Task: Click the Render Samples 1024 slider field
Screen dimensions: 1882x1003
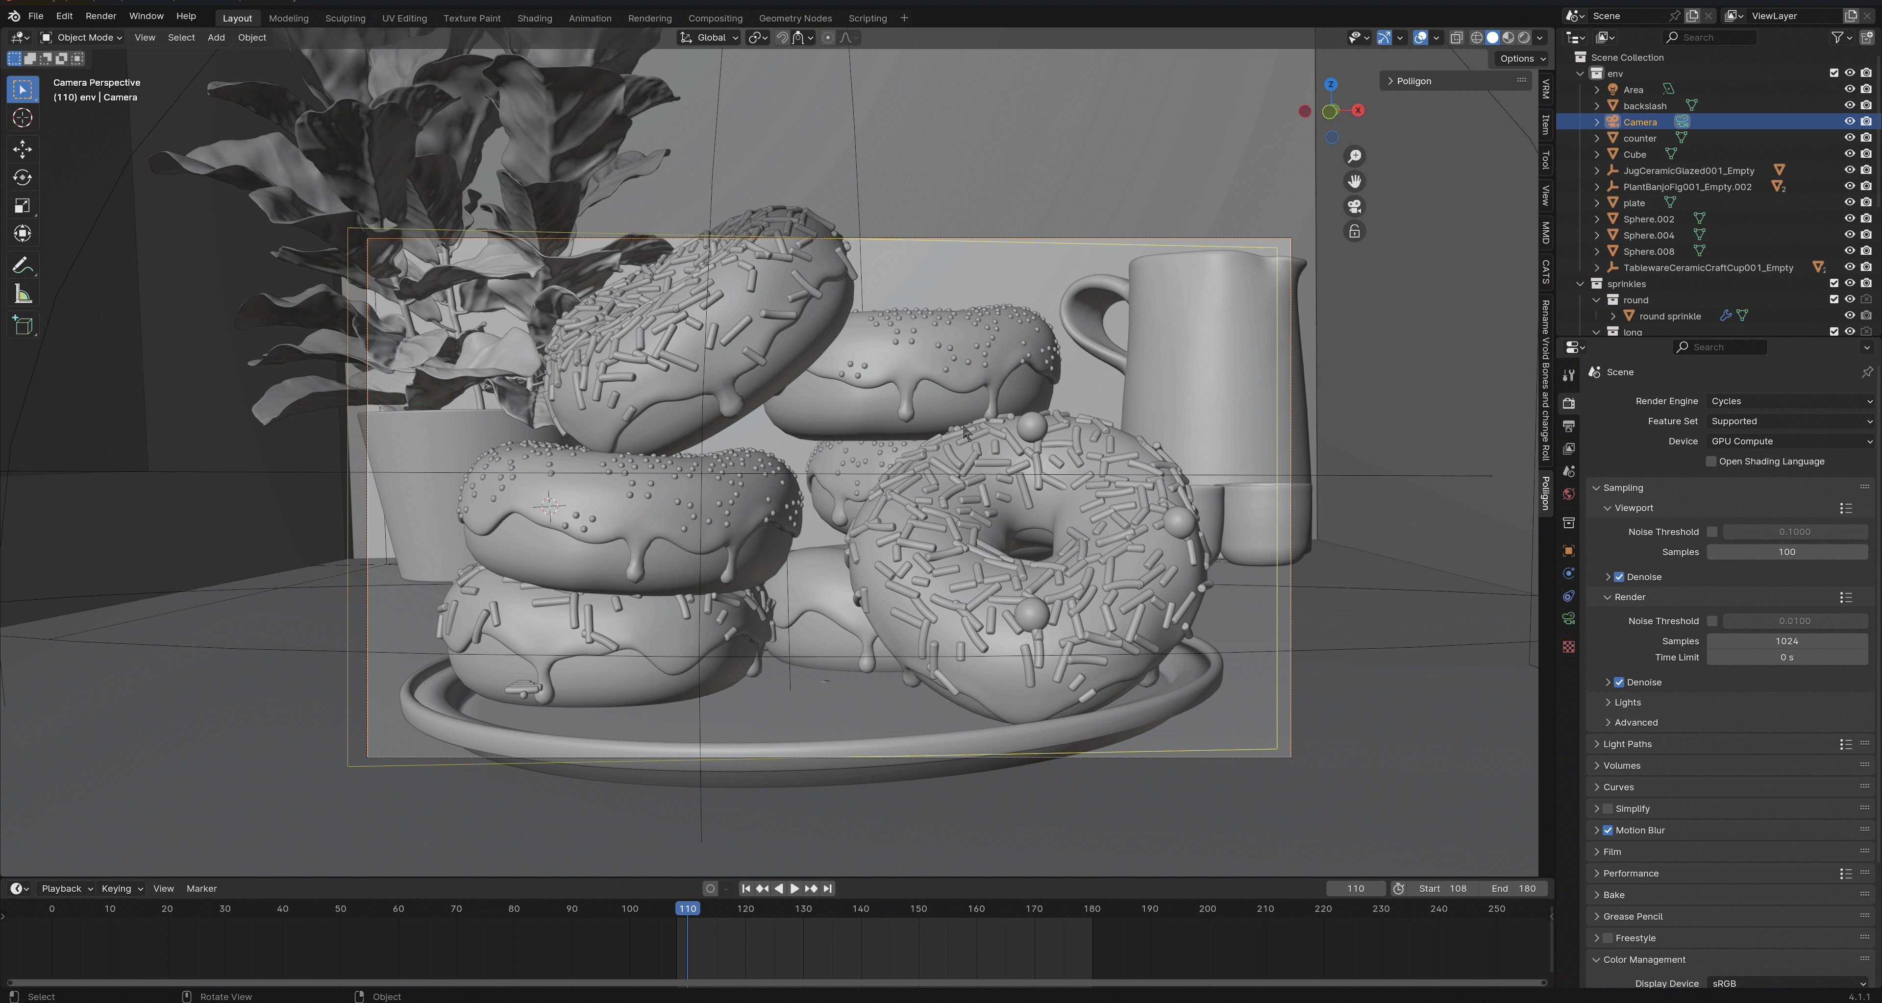Action: [1786, 641]
